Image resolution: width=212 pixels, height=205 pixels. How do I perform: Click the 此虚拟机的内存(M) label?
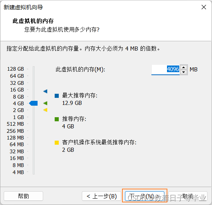coord(80,70)
